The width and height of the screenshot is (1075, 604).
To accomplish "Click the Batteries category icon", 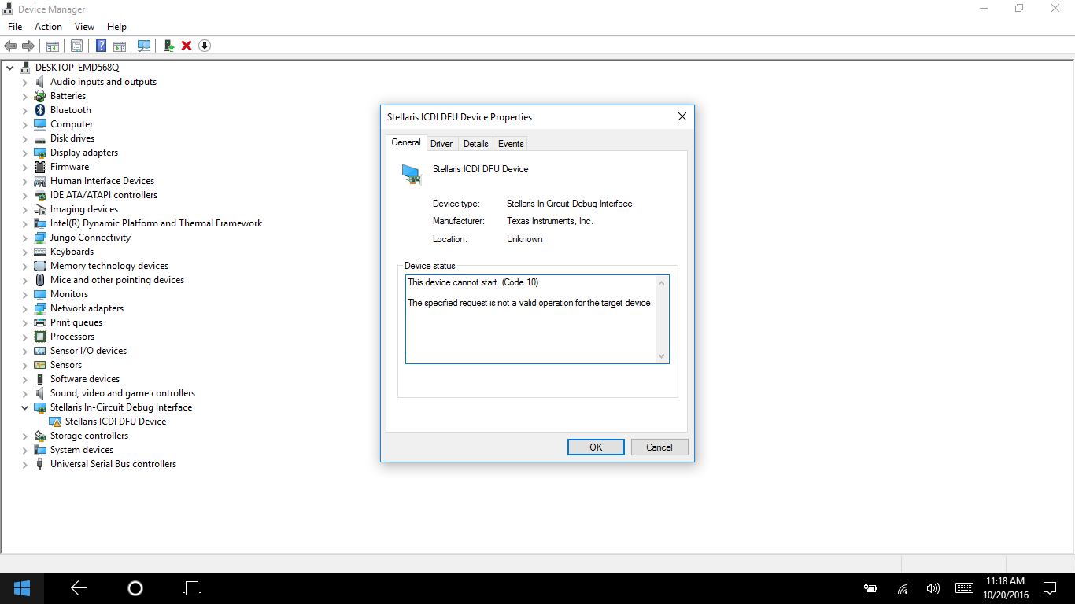I will (x=40, y=96).
